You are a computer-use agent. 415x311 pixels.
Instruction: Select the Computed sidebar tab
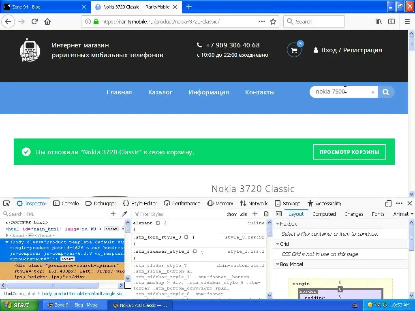coord(324,214)
